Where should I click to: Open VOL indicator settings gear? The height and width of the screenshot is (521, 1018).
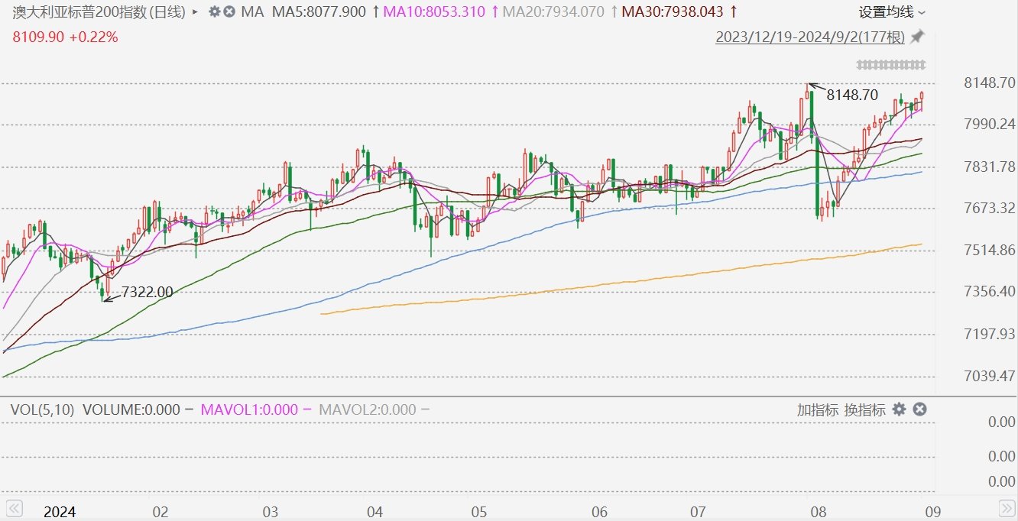[900, 409]
